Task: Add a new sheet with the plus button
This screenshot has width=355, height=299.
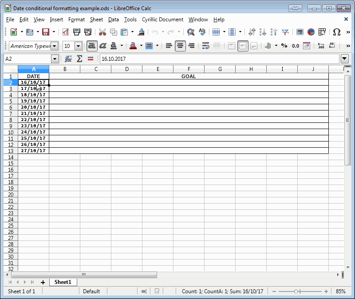Action: [43, 282]
